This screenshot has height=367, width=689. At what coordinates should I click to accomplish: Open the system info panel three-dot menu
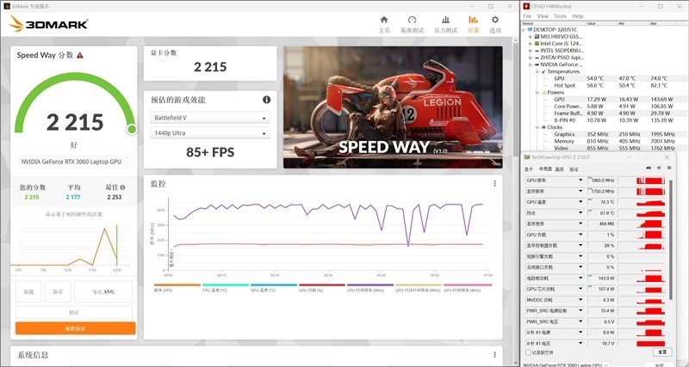[494, 355]
